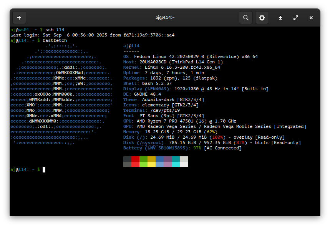Click uptime value '7 days, 7 hours, 1 min'
330x227 pixels.
[x=174, y=73]
